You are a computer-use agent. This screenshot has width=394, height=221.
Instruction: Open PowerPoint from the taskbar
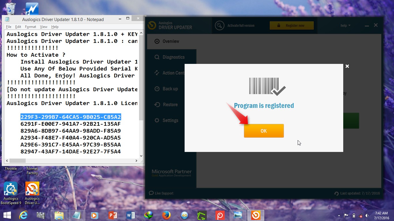tap(112, 215)
